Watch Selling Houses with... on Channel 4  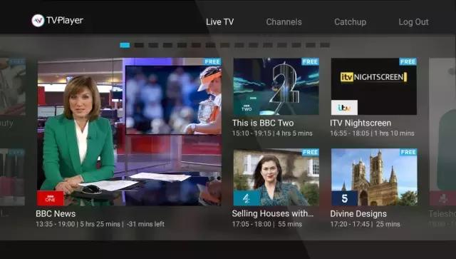coord(276,177)
